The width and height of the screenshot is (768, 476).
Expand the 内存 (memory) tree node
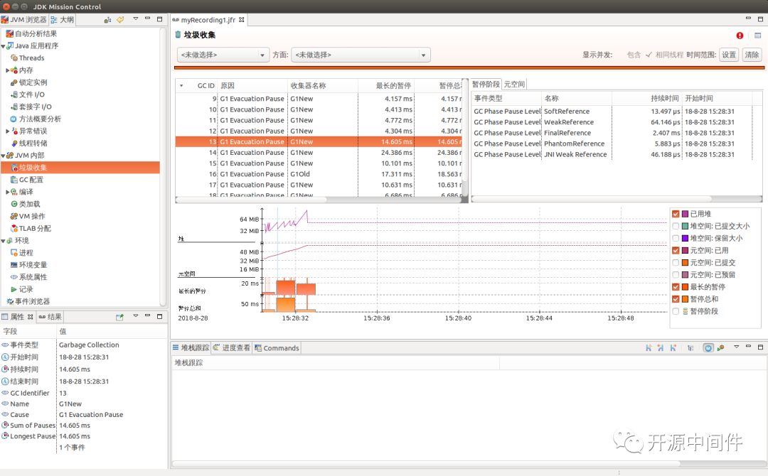[7, 70]
